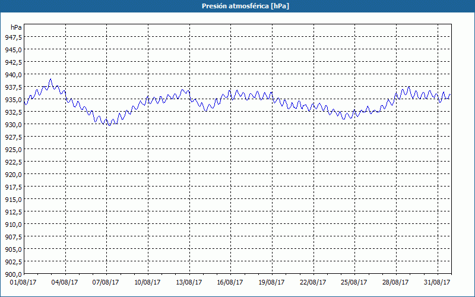Click the 19/08/17 date label
Image resolution: width=475 pixels, height=297 pixels.
271,282
